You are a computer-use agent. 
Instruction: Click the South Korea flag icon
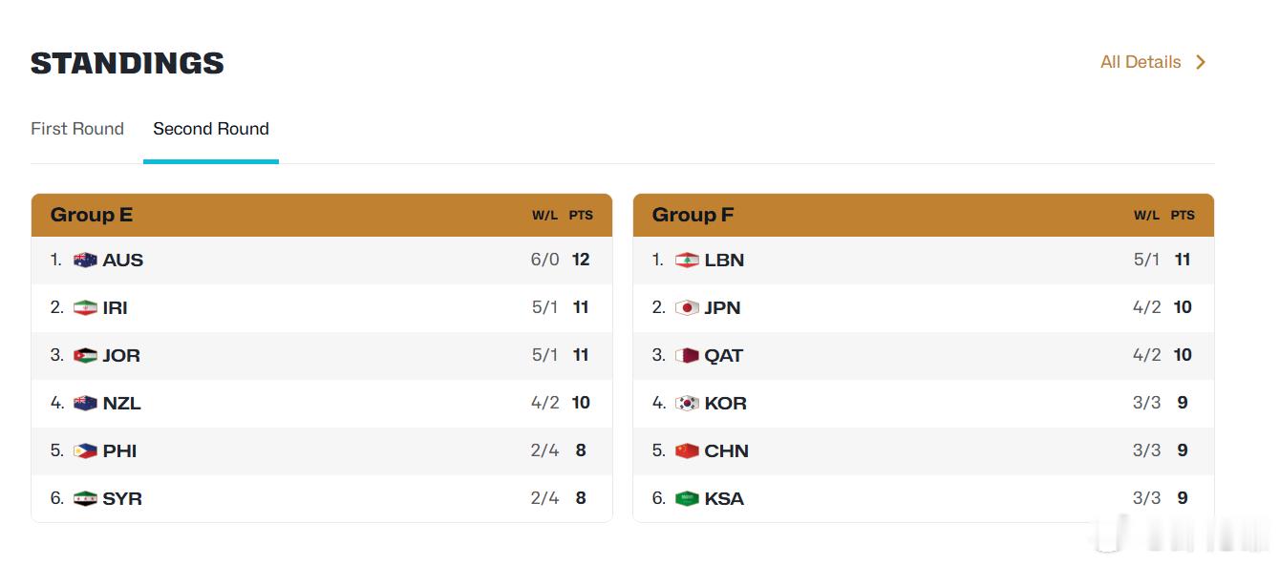(x=687, y=403)
